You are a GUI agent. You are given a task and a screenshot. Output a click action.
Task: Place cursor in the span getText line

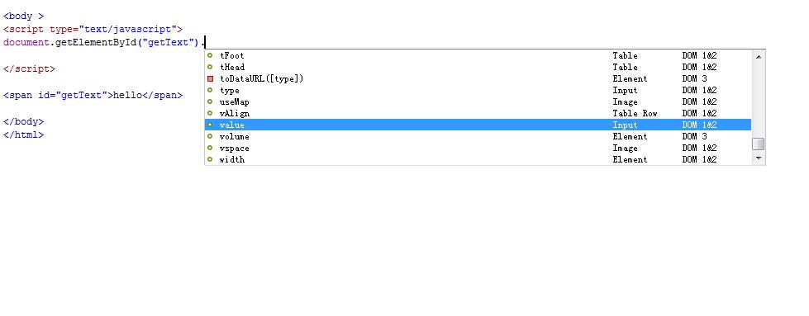[x=93, y=96]
